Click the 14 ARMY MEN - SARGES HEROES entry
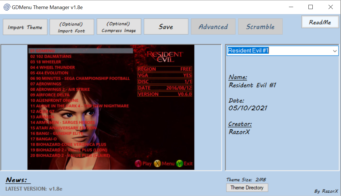Image resolution: width=341 pixels, height=196 pixels. pyautogui.click(x=63, y=122)
